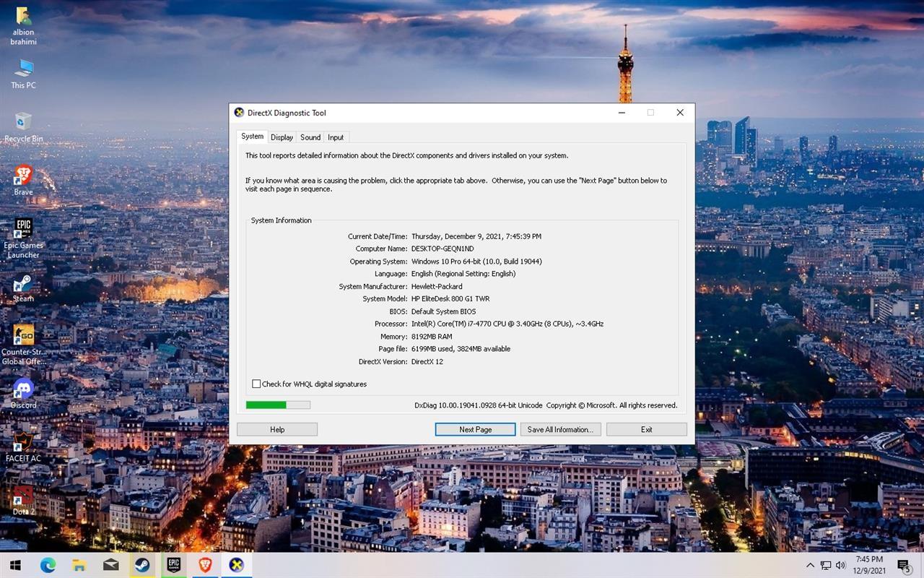Switch to the Sound tab
Screen dimensions: 924x578
click(x=310, y=137)
